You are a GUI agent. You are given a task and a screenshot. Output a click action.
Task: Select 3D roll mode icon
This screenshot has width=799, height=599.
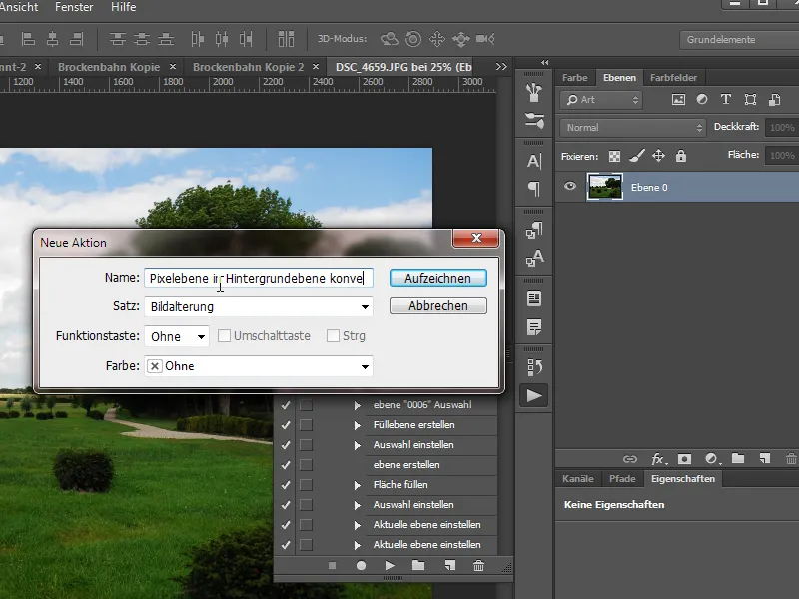pos(413,39)
